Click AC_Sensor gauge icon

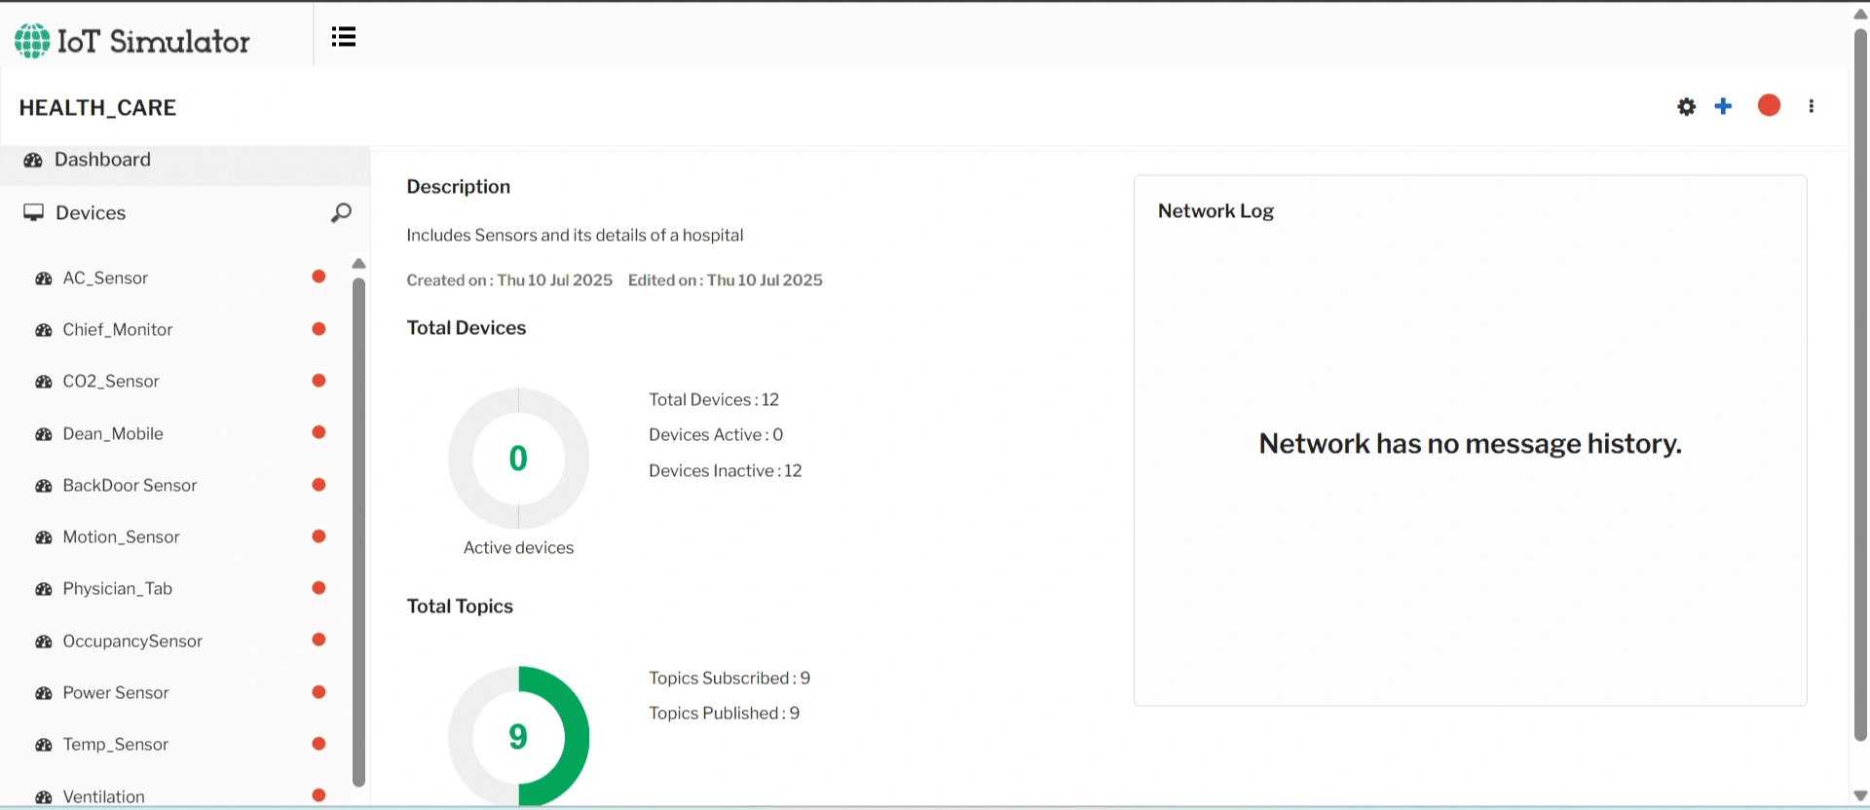click(x=44, y=278)
